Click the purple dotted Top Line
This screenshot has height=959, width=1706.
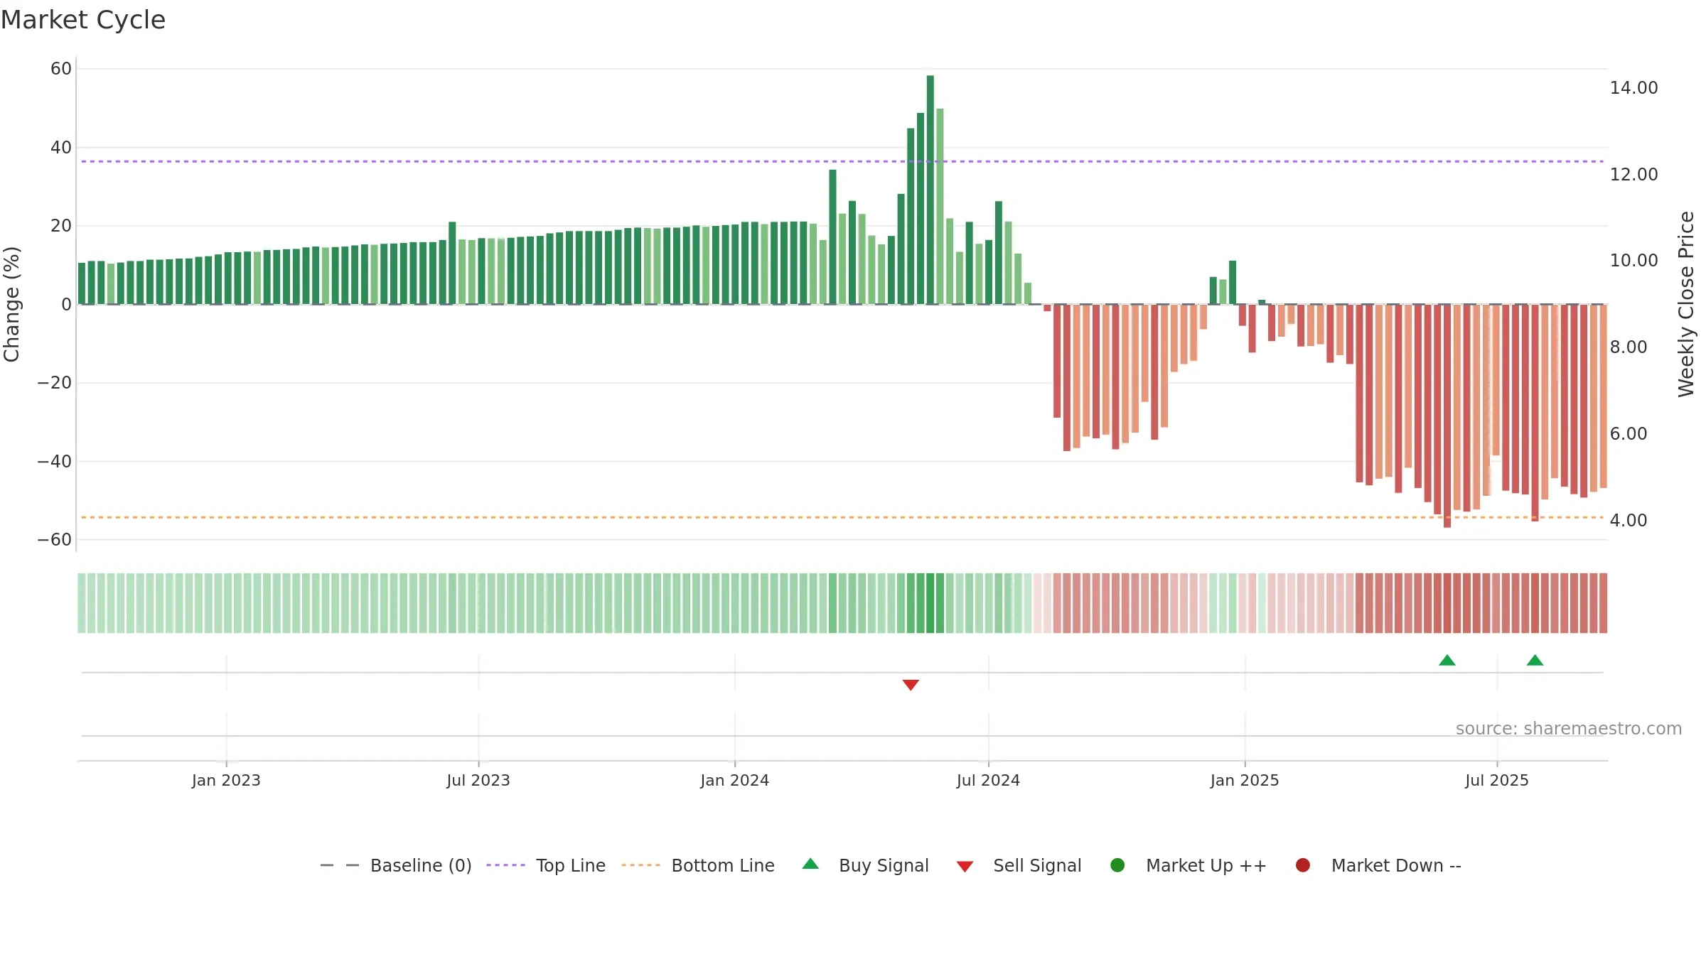(x=842, y=161)
